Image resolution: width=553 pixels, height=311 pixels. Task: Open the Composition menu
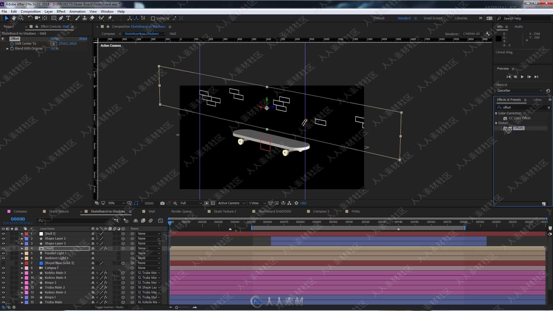(x=31, y=11)
